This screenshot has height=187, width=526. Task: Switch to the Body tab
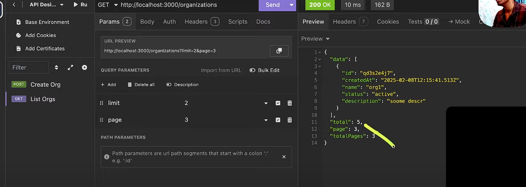pos(147,22)
